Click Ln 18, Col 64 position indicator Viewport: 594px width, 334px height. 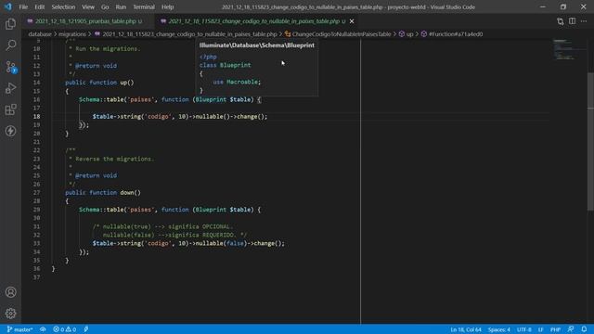(x=466, y=329)
